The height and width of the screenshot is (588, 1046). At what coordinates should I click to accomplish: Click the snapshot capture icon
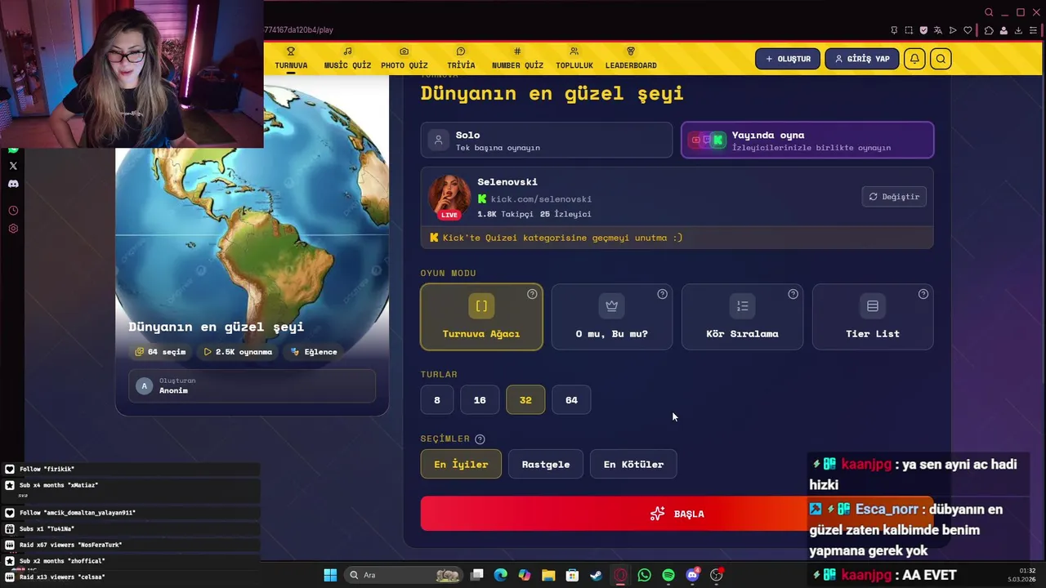[909, 30]
